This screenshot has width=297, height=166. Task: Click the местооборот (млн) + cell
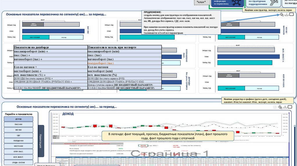pyautogui.click(x=50, y=71)
